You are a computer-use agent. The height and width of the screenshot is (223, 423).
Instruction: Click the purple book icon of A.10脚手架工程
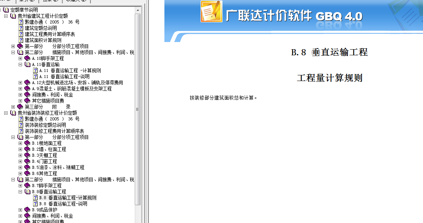coord(27,58)
